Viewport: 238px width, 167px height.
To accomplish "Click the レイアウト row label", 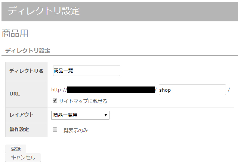I will point(22,115).
